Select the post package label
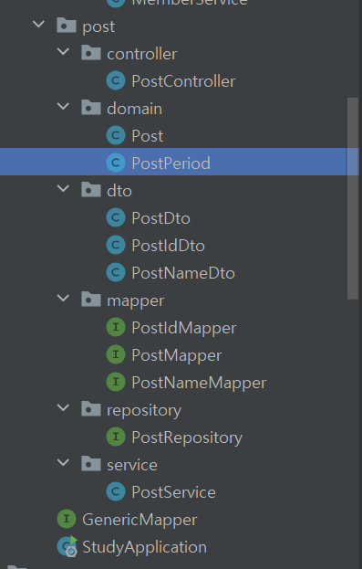 point(98,27)
